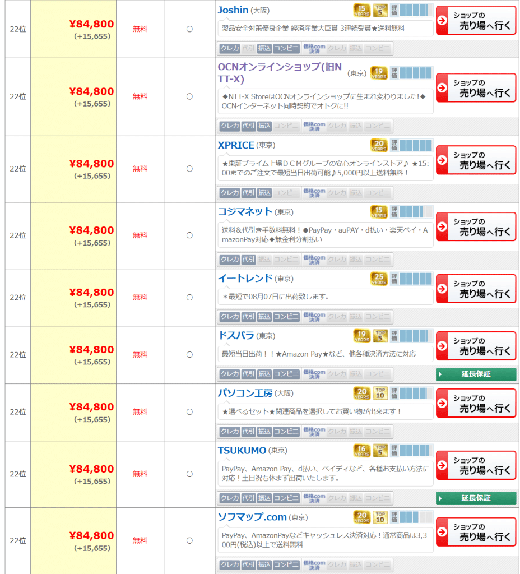Click the first コンビニ icon in イートレンド's row
Viewport: 520px width, 574px height.
click(x=286, y=317)
